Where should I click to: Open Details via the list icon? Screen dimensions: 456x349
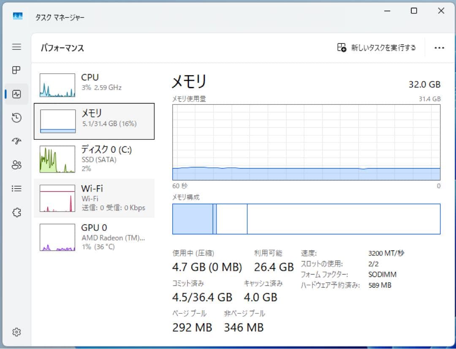coord(16,189)
